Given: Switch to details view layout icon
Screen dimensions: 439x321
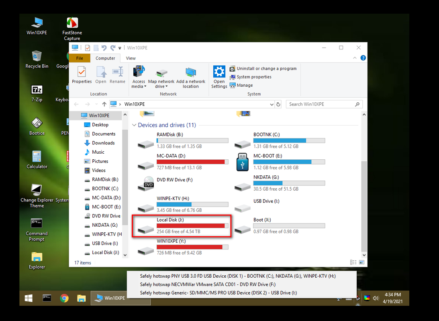Looking at the screenshot, I should [353, 262].
